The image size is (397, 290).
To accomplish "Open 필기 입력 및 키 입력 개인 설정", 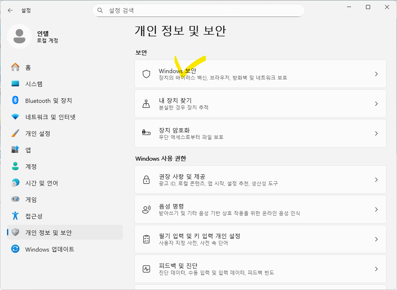I will click(x=260, y=239).
